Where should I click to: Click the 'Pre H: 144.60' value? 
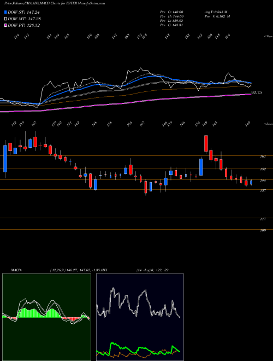pyautogui.click(x=171, y=16)
